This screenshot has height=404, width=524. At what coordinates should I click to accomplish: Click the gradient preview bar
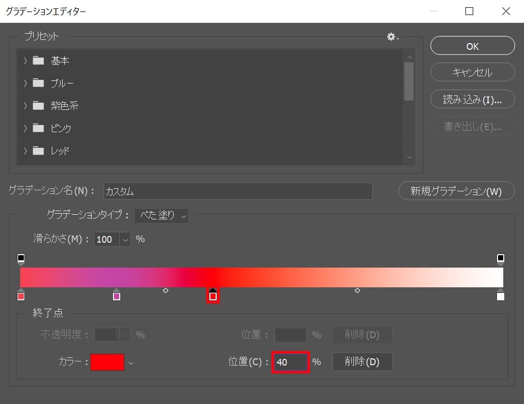tap(261, 277)
